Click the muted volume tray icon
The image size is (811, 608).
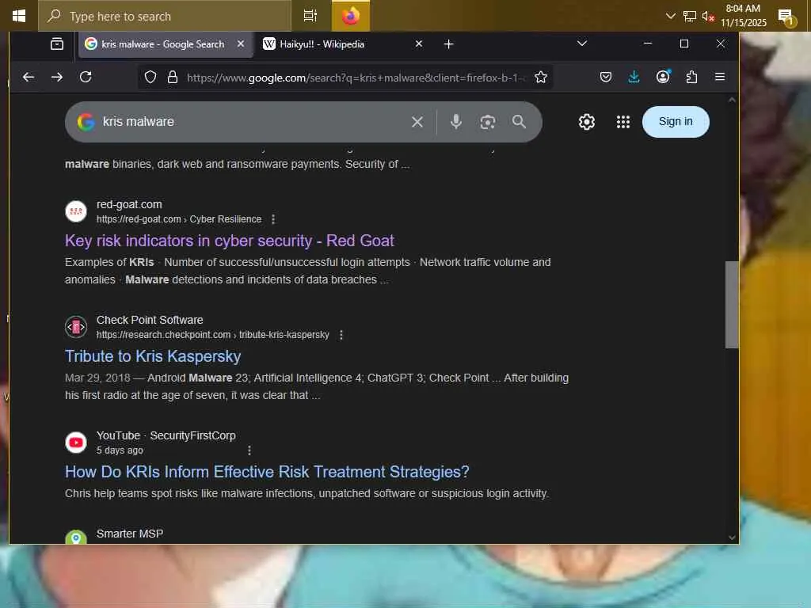pyautogui.click(x=708, y=16)
